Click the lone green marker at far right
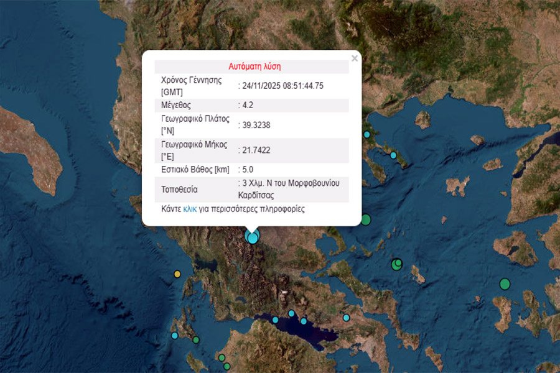560x373 pixels. [x=505, y=284]
